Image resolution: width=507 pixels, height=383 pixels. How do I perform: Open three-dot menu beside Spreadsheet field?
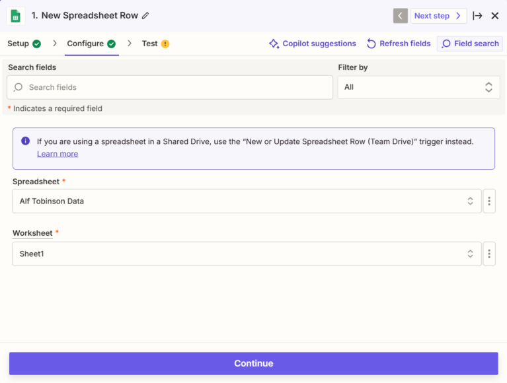click(489, 201)
